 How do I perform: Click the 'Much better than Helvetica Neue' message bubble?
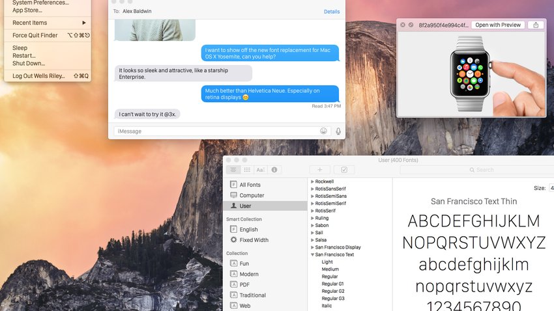coord(270,94)
